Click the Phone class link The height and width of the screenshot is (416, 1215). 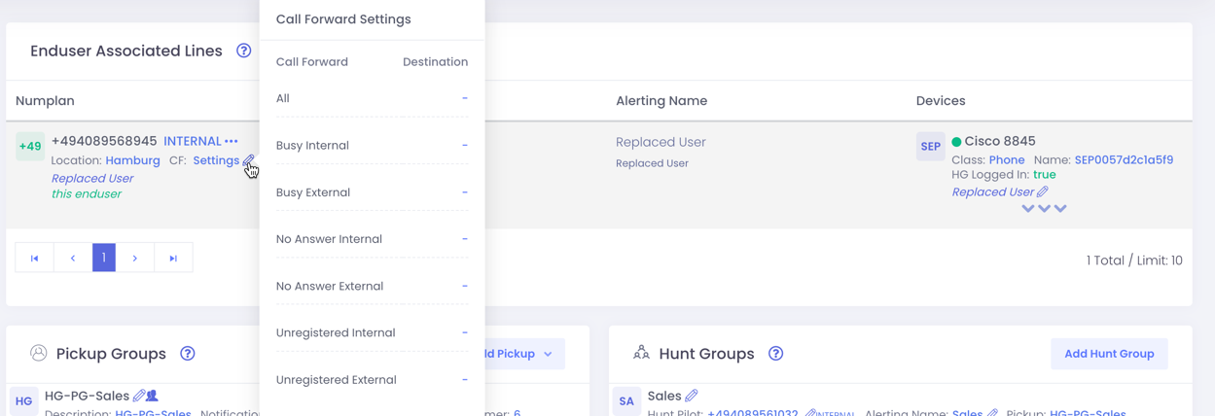coord(1007,159)
